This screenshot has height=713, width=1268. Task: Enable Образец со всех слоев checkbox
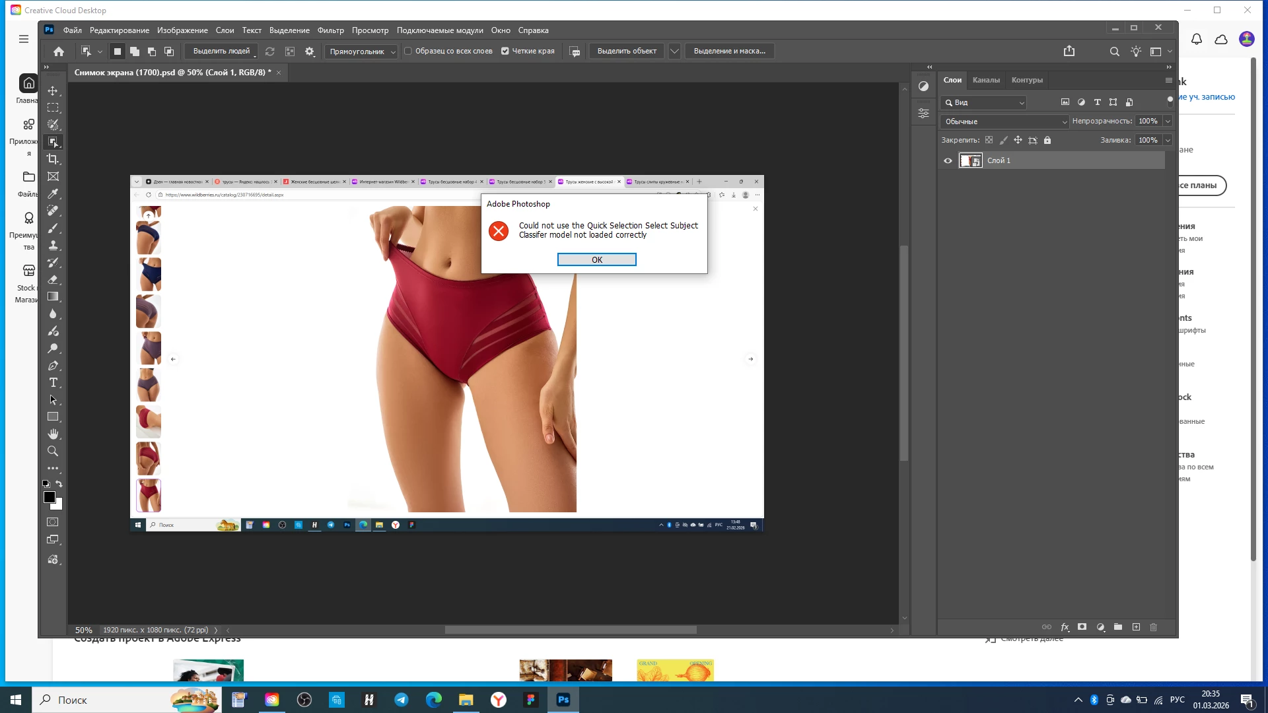(408, 51)
